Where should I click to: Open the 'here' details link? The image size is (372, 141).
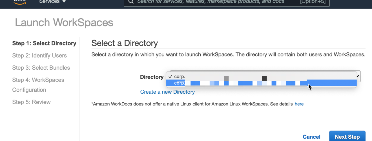point(299,104)
